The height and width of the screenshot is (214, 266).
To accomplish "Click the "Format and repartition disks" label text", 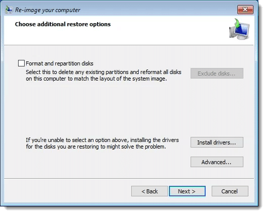I will 59,63.
